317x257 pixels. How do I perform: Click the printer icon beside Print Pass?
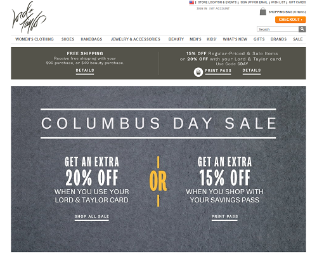(198, 72)
